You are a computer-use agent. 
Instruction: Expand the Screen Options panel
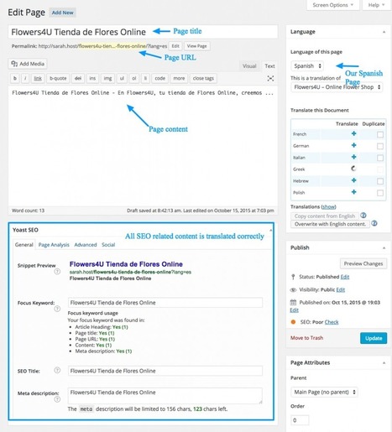[332, 5]
